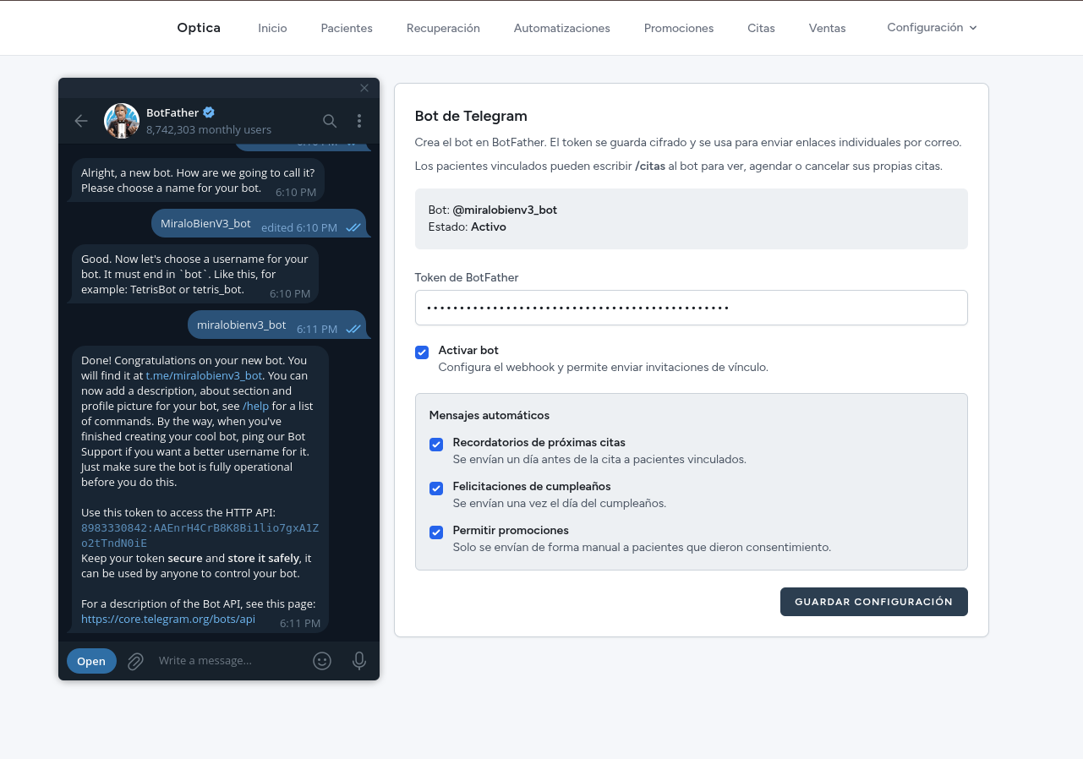Click the bot API token text
This screenshot has width=1083, height=759.
(200, 535)
